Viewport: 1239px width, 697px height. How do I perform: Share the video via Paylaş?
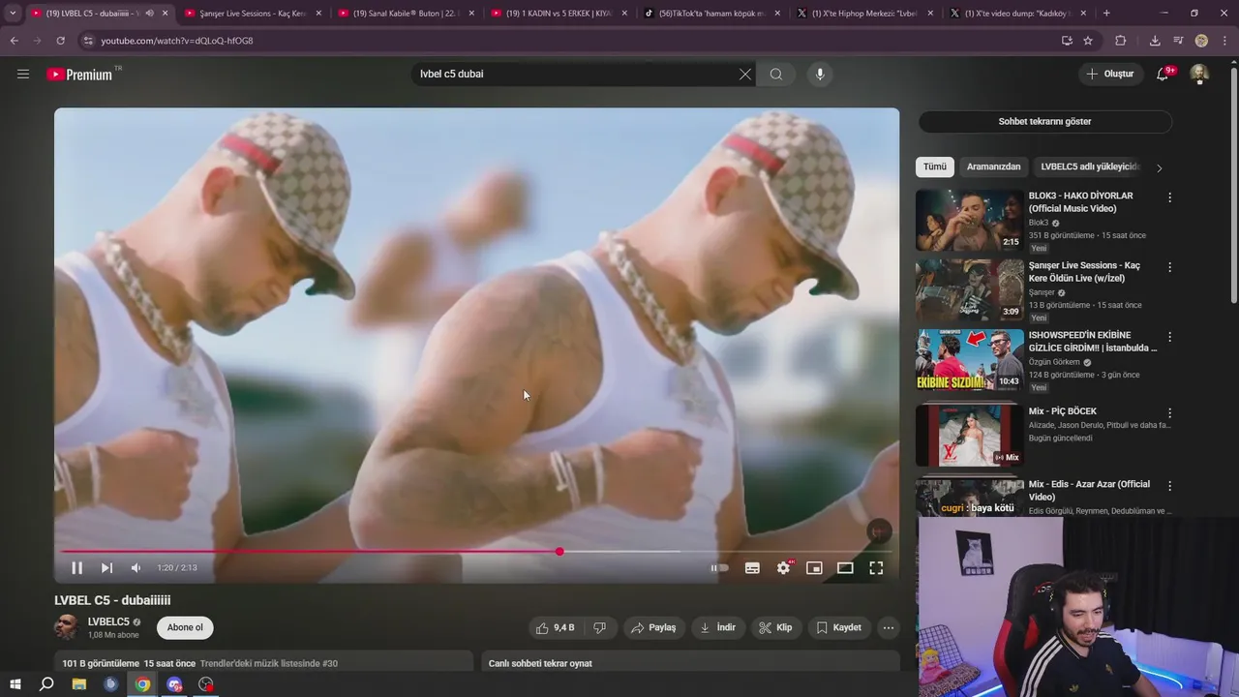click(653, 627)
